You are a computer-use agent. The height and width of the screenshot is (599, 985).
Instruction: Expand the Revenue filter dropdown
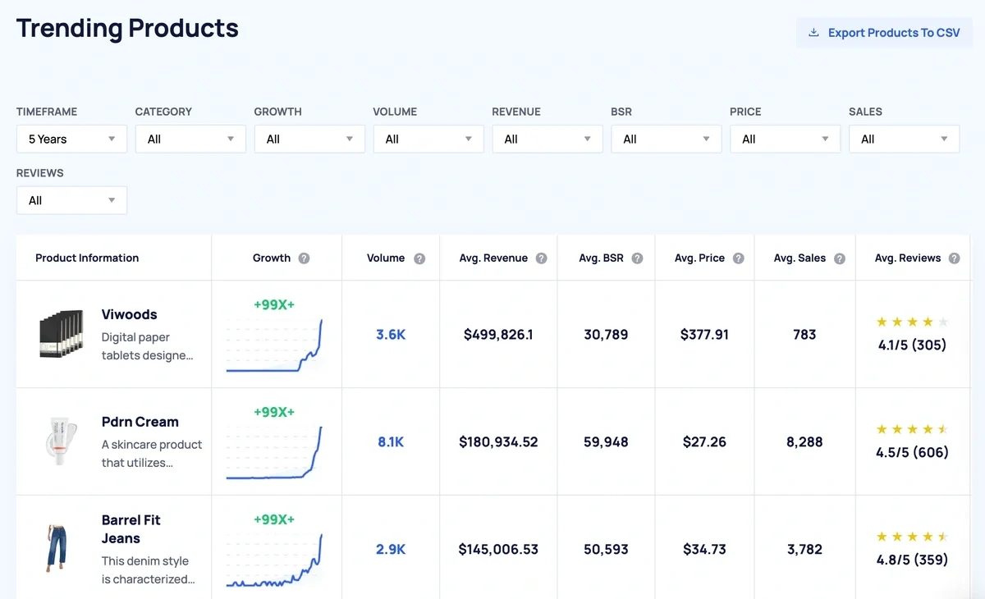click(547, 139)
